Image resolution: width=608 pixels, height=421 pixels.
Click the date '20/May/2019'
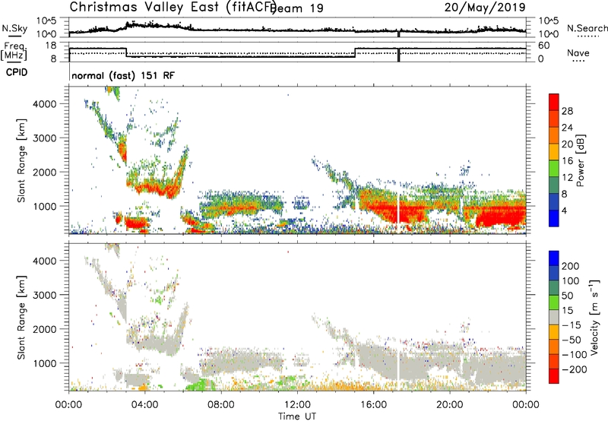click(485, 7)
